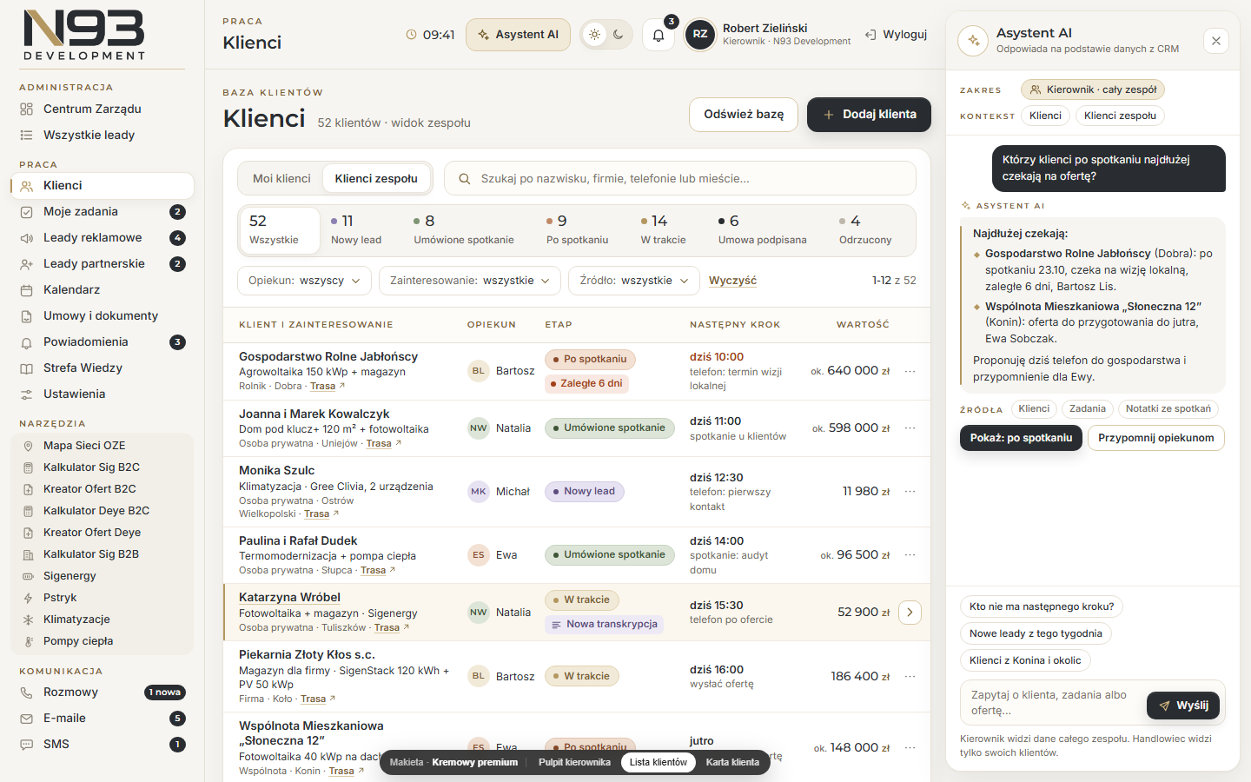Expand the Źródło filter dropdown
The width and height of the screenshot is (1251, 782).
634,281
